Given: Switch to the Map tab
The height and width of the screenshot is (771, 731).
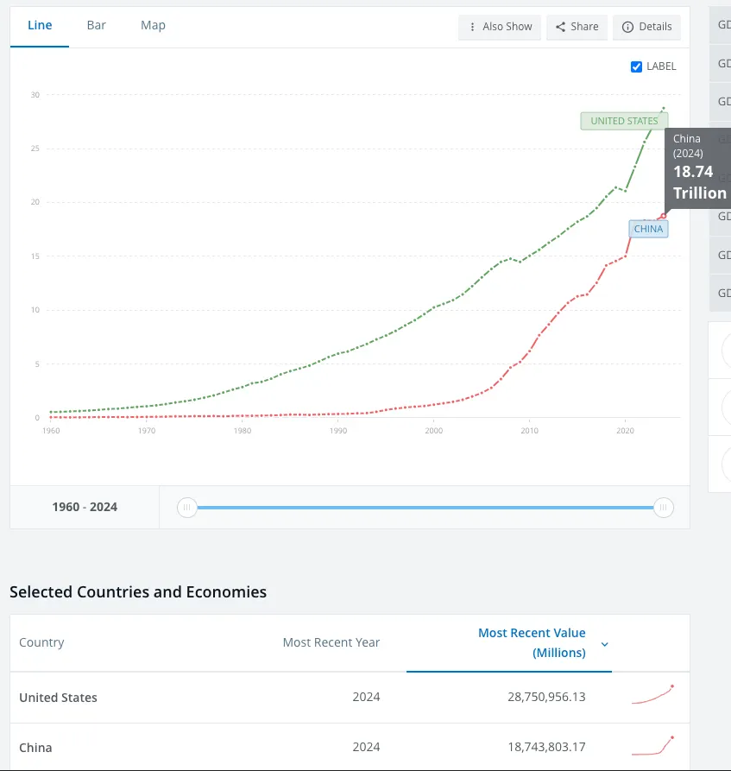Looking at the screenshot, I should click(x=153, y=26).
